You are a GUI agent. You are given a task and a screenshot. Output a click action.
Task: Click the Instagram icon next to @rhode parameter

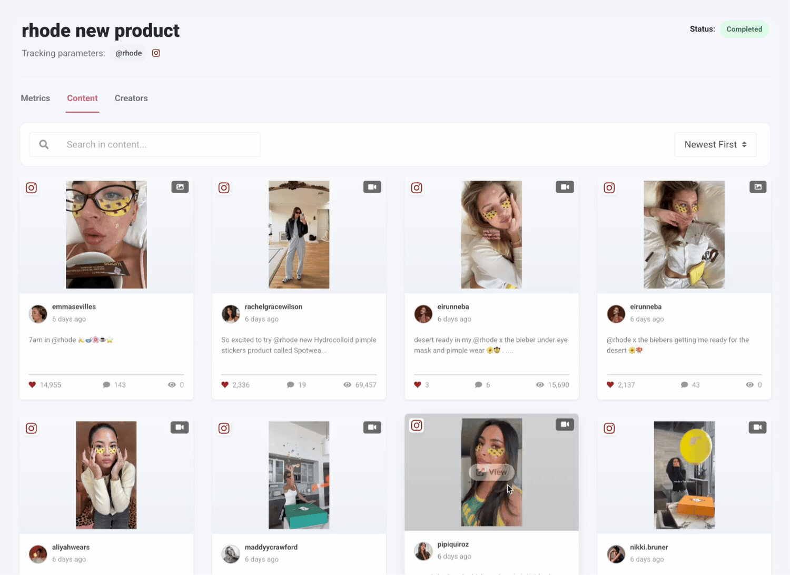156,53
